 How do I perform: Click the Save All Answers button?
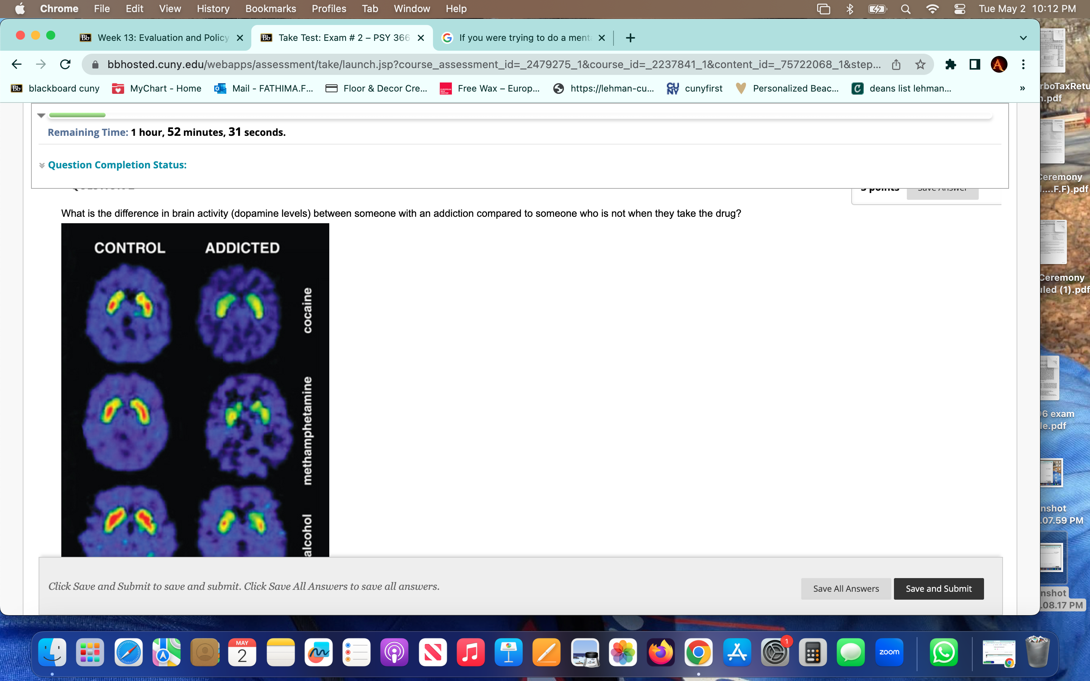point(846,588)
